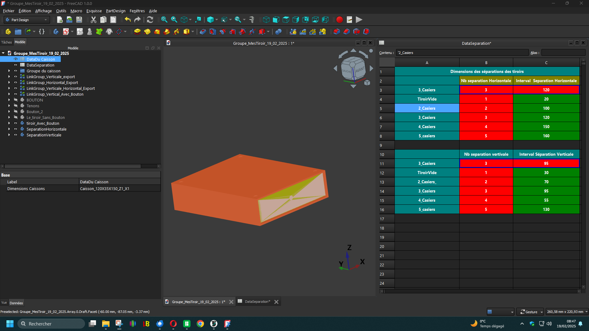The width and height of the screenshot is (589, 331).
Task: Click the Create new sketch icon
Action: (x=66, y=32)
